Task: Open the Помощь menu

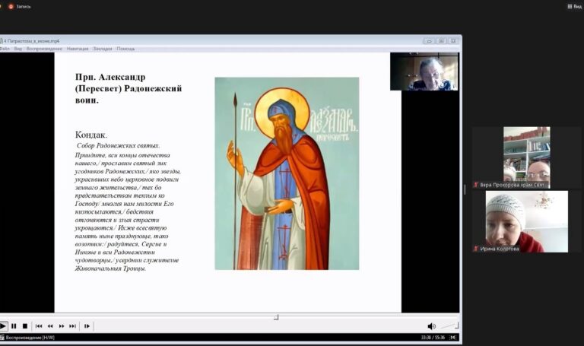Action: tap(125, 49)
